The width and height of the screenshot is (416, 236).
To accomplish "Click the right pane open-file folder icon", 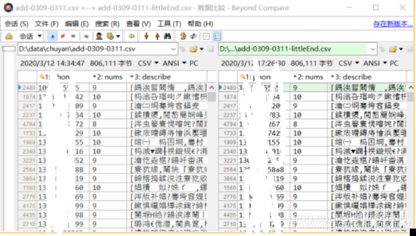I will click(393, 49).
